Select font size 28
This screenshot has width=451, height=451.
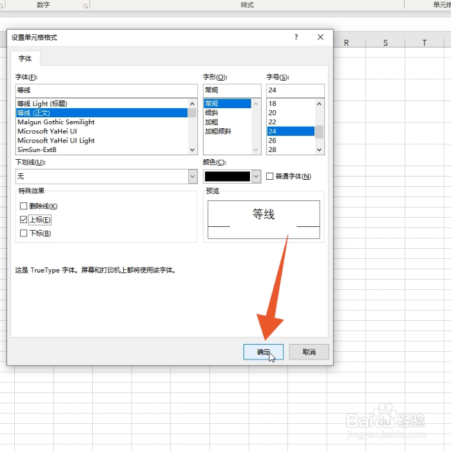tap(291, 149)
